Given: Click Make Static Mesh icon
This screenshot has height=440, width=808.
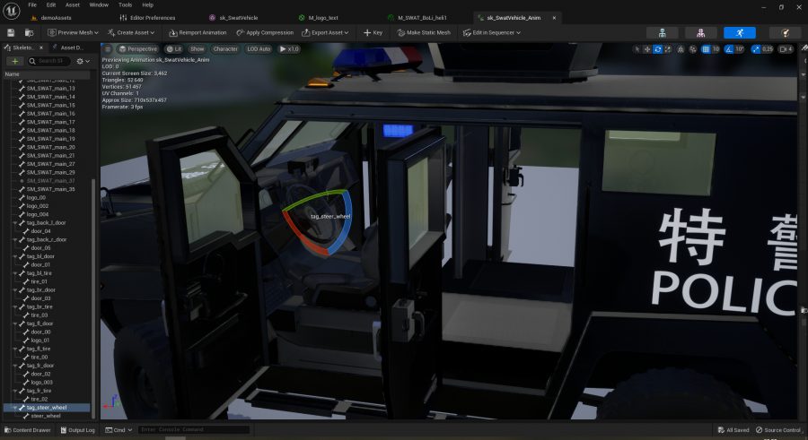Looking at the screenshot, I should [x=401, y=32].
